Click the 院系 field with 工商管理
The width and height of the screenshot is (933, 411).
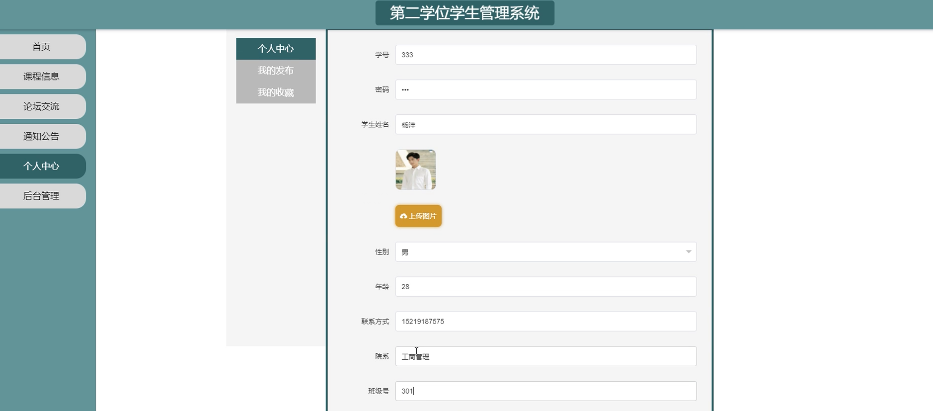[545, 356]
